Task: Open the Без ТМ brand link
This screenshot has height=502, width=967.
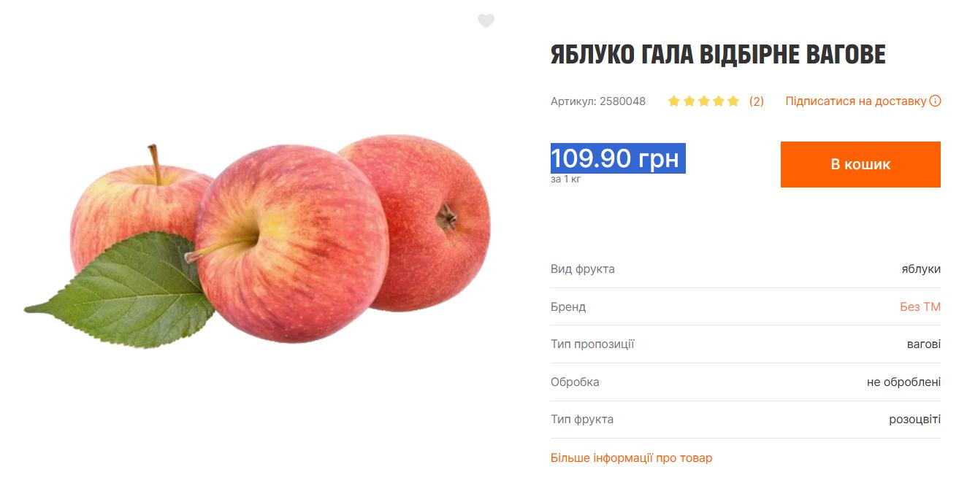Action: [920, 307]
